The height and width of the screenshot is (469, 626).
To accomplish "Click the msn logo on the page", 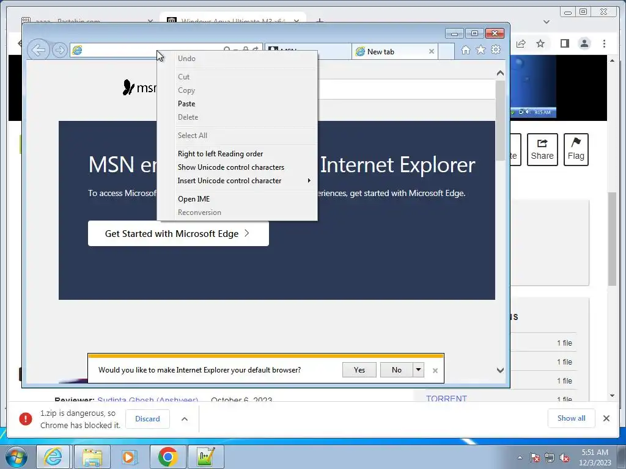I will [140, 87].
